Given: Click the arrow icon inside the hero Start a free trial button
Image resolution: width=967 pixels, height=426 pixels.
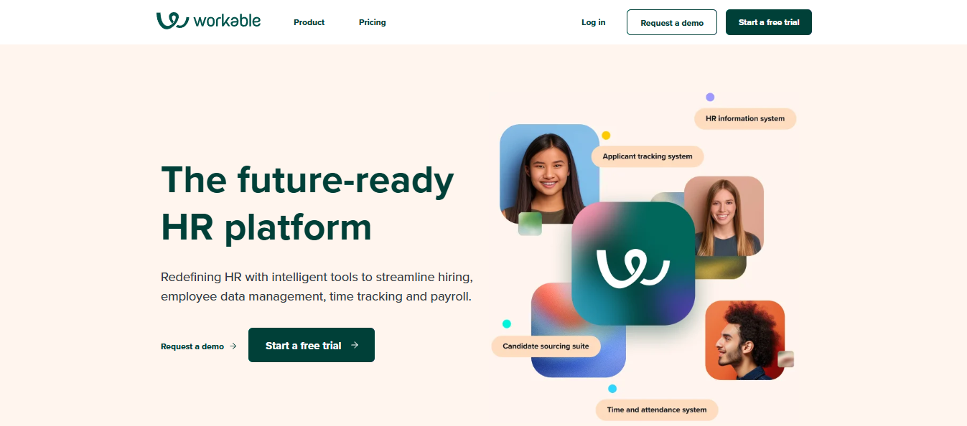Looking at the screenshot, I should (x=355, y=345).
